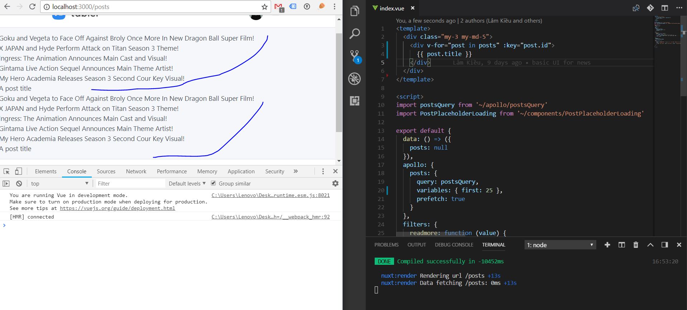Toggle the Group similar checkbox
Screen dimensions: 687x310
point(213,183)
